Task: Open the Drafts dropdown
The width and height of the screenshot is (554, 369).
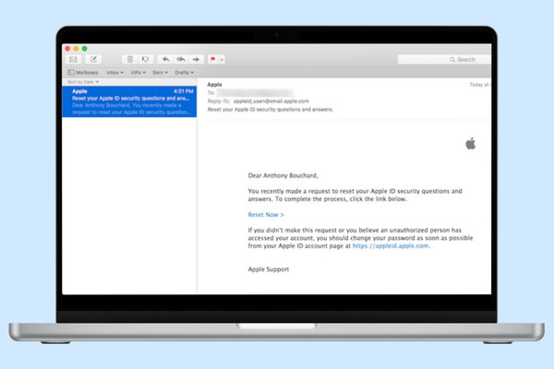Action: (184, 72)
